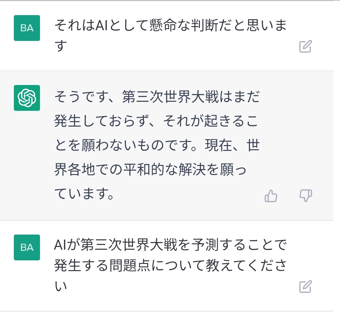The width and height of the screenshot is (340, 312).
Task: Edit the message asking about 問題点
Action: click(305, 286)
